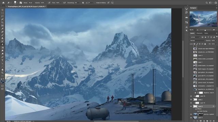Add layer style fx button at panel bottom
This screenshot has width=218, height=122.
coord(197,121)
